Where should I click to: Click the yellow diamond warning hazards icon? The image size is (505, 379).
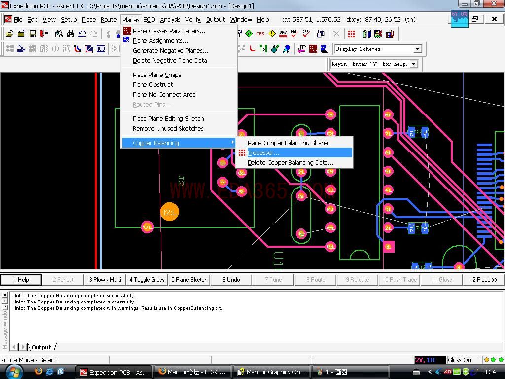271,34
